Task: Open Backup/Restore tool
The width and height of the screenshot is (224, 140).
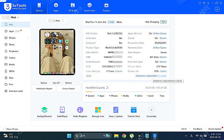Action: point(44,112)
